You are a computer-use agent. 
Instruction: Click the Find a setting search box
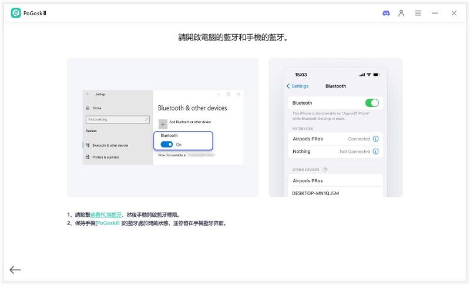click(x=117, y=119)
